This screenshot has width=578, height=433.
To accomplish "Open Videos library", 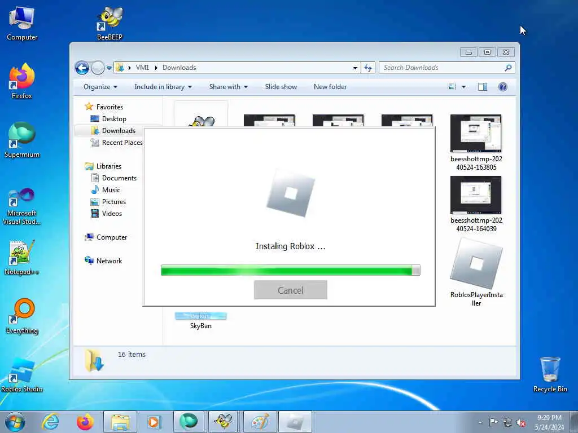I will click(112, 214).
